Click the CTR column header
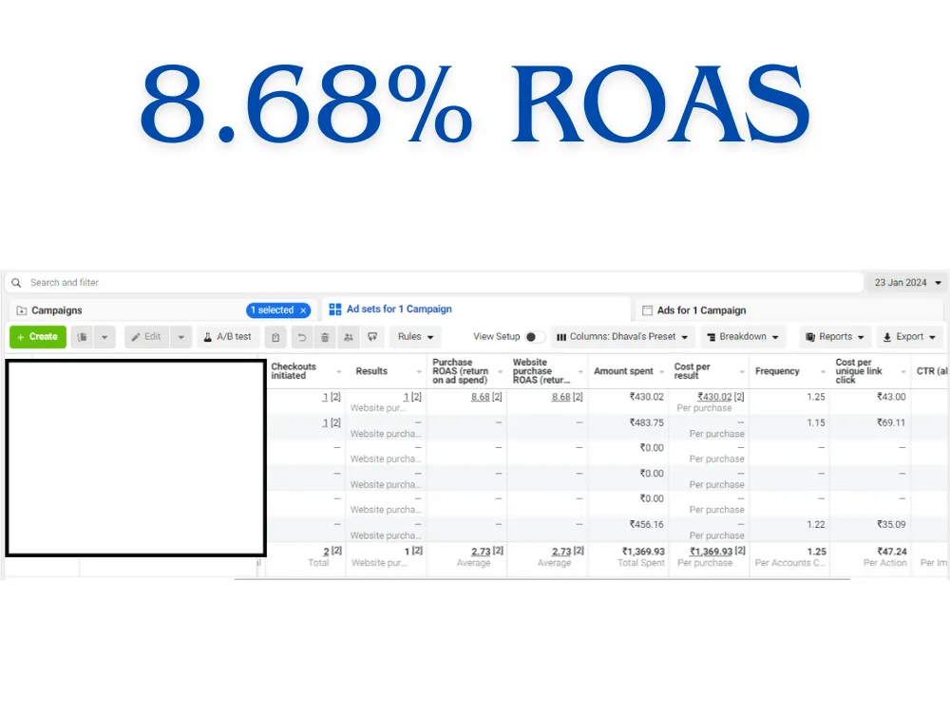The width and height of the screenshot is (950, 712). 932,371
